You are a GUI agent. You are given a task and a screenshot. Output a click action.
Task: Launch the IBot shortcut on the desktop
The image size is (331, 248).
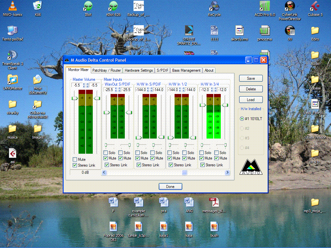click(x=88, y=8)
